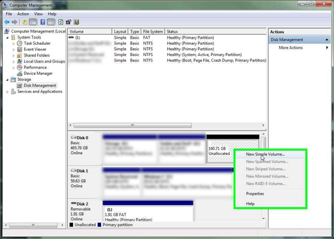
Task: Select the Local Users and Groups icon
Action: coord(20,62)
